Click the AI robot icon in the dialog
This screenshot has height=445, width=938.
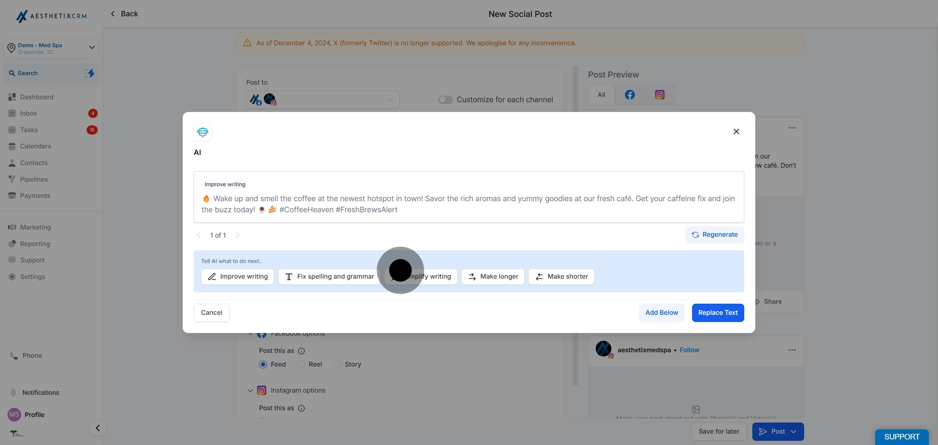(203, 132)
